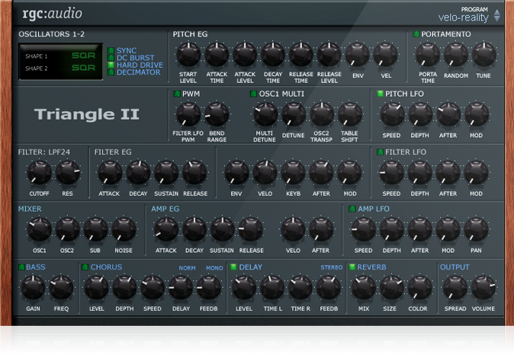Click the Pitch EG RELEASE LEVEL knob

click(329, 55)
